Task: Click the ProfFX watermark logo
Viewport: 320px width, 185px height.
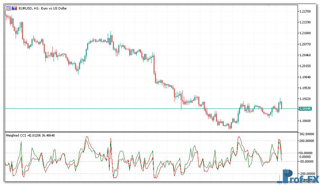Action: point(300,177)
